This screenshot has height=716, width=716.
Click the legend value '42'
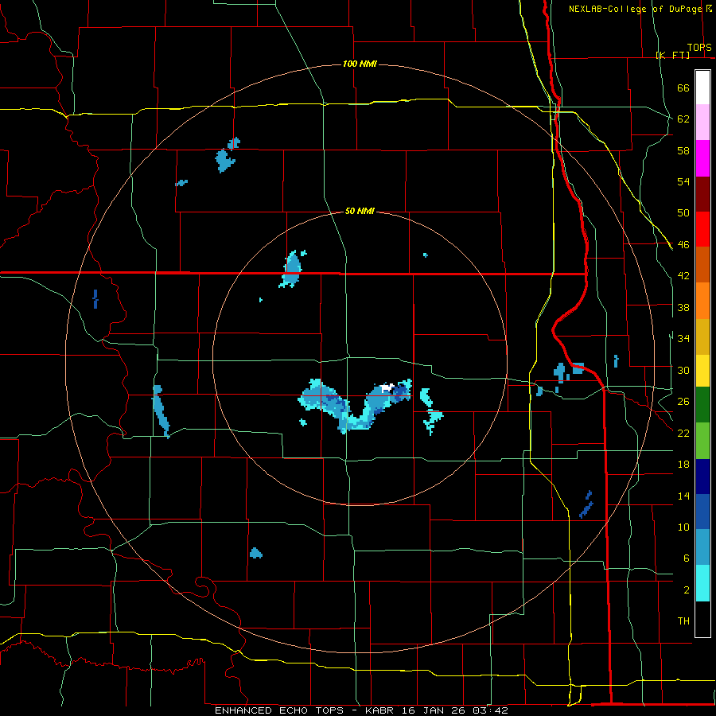coord(683,276)
